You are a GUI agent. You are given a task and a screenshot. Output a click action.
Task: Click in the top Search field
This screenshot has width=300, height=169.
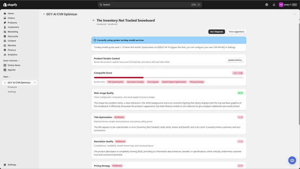(x=150, y=5)
